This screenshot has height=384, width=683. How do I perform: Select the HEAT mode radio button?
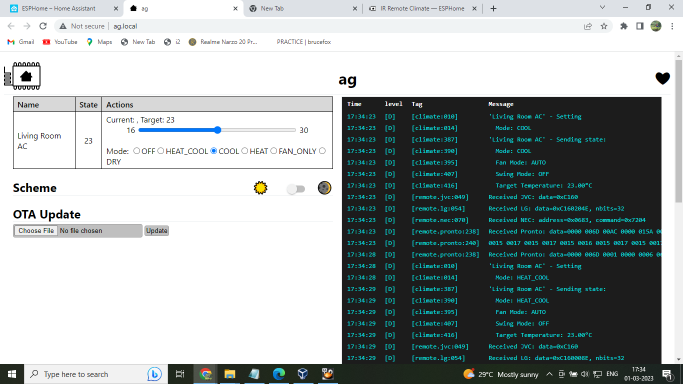pyautogui.click(x=244, y=151)
